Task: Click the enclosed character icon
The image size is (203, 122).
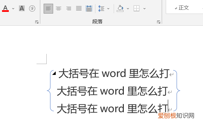Action: tap(32, 8)
